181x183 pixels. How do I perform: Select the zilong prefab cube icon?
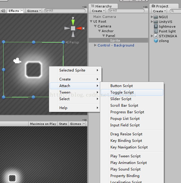click(x=156, y=41)
